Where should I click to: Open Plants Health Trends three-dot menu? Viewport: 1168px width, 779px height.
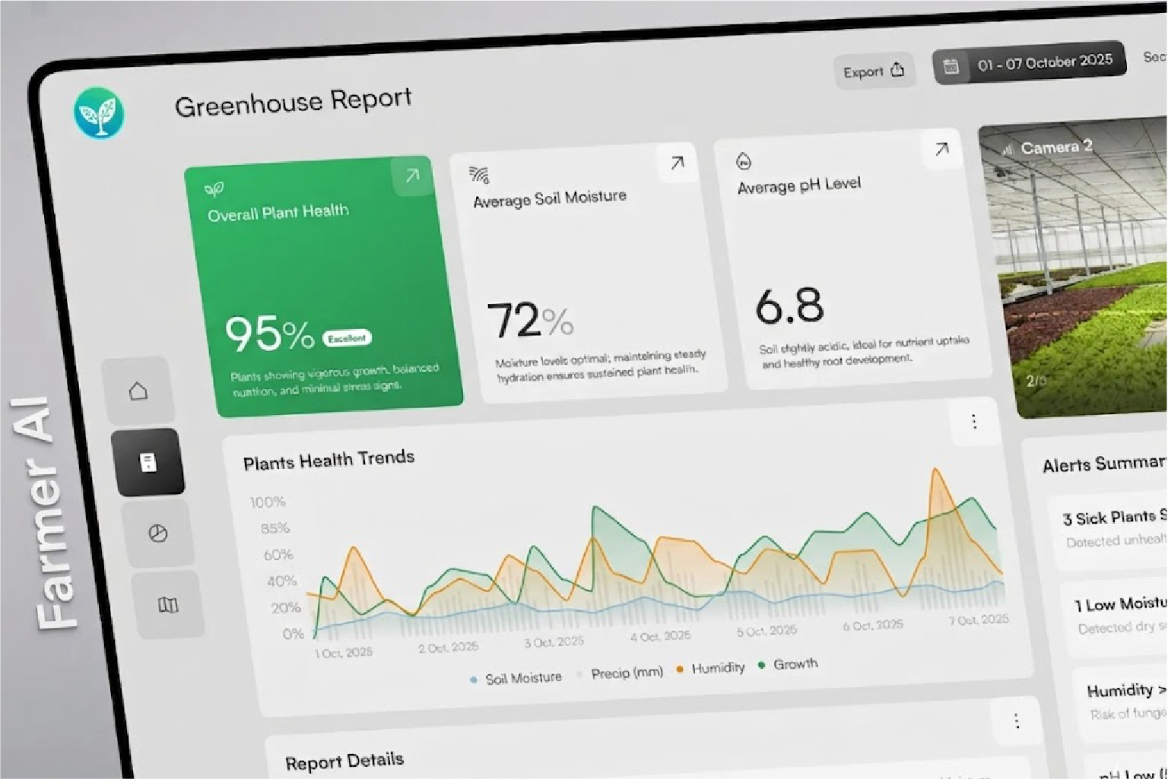pyautogui.click(x=974, y=422)
